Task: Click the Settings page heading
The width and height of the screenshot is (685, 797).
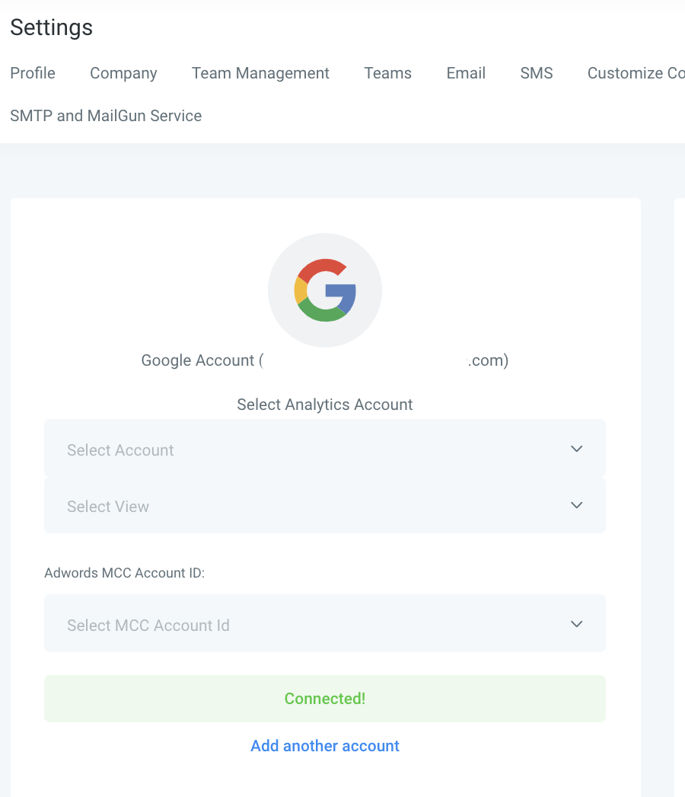Action: coord(52,27)
